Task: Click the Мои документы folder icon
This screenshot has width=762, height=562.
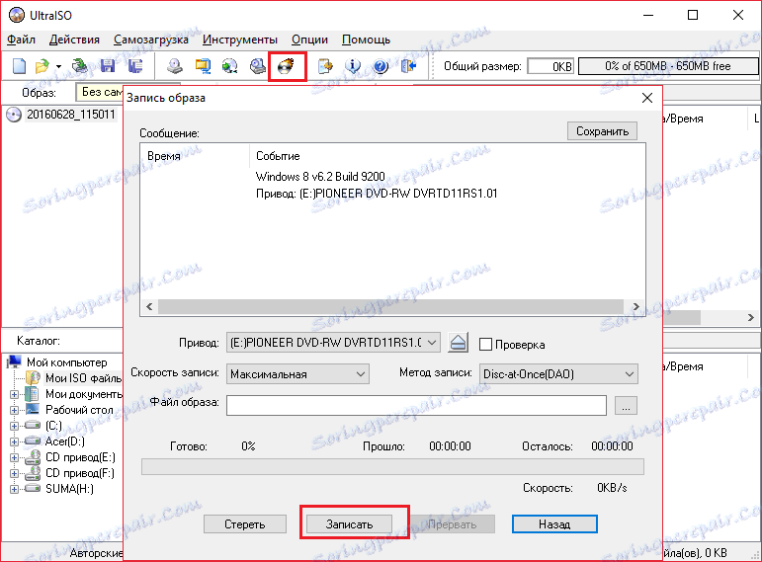Action: tap(32, 393)
